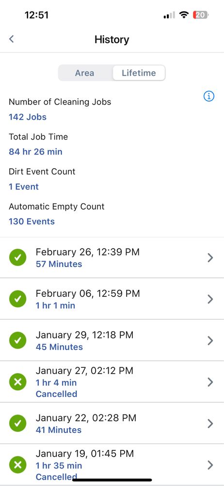The width and height of the screenshot is (224, 486).
Task: Switch to the Area tab
Action: [85, 73]
